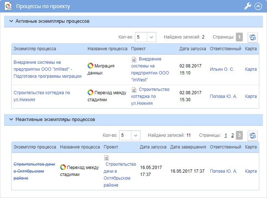Open responsible person "Ильин О. С."
The image size is (267, 198).
point(222,69)
